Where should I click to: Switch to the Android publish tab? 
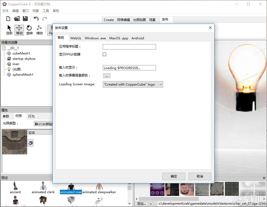point(137,38)
